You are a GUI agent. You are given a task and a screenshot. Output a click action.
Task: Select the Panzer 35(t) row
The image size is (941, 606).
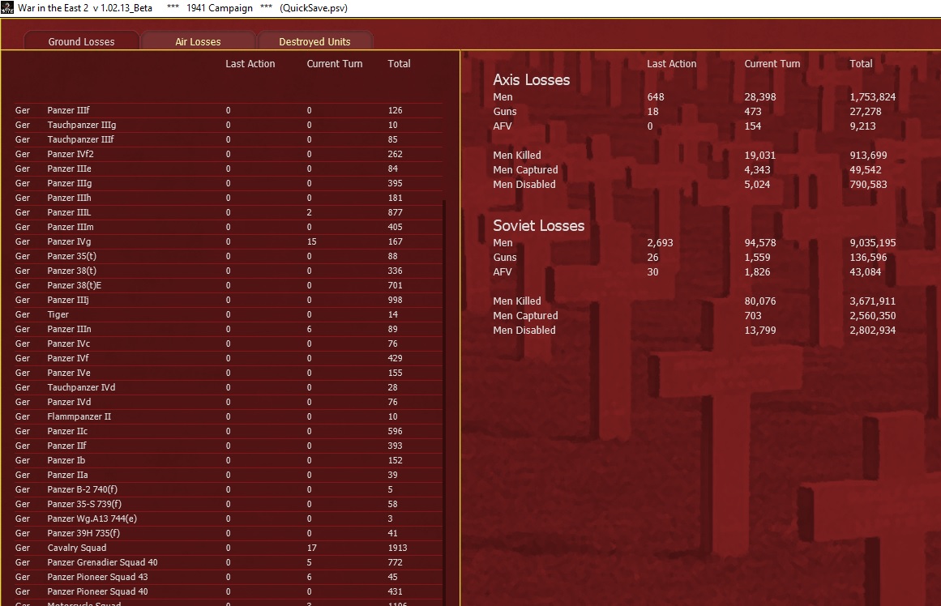click(229, 256)
